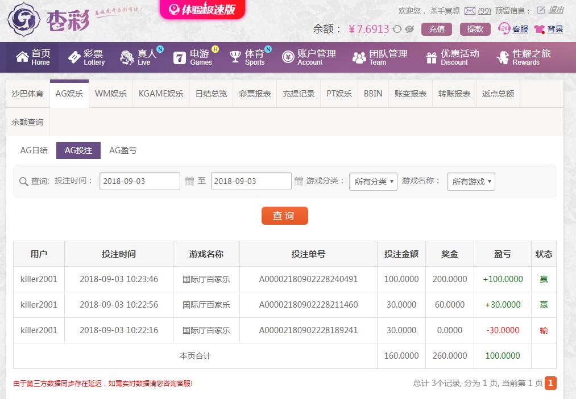Screen dimensions: 576x399
Task: Open 性耀之旅 Rewards icon
Action: tap(503, 57)
